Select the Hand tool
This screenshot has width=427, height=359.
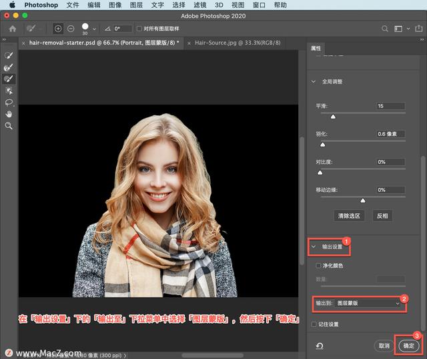pyautogui.click(x=9, y=114)
